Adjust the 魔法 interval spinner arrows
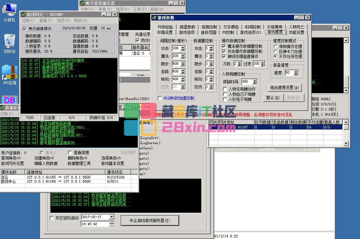360x239 pixels. 183,56
